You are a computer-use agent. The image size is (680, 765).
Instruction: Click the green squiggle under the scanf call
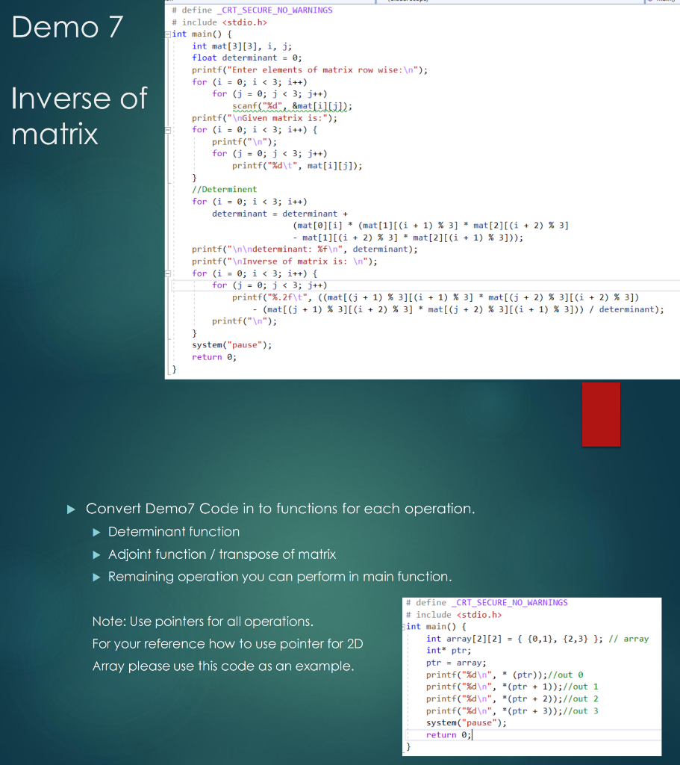pos(291,111)
